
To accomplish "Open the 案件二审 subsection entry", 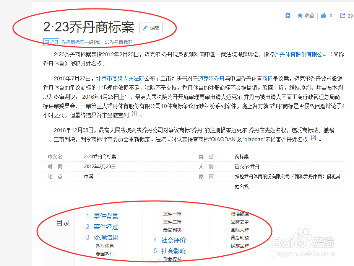I will [172, 222].
